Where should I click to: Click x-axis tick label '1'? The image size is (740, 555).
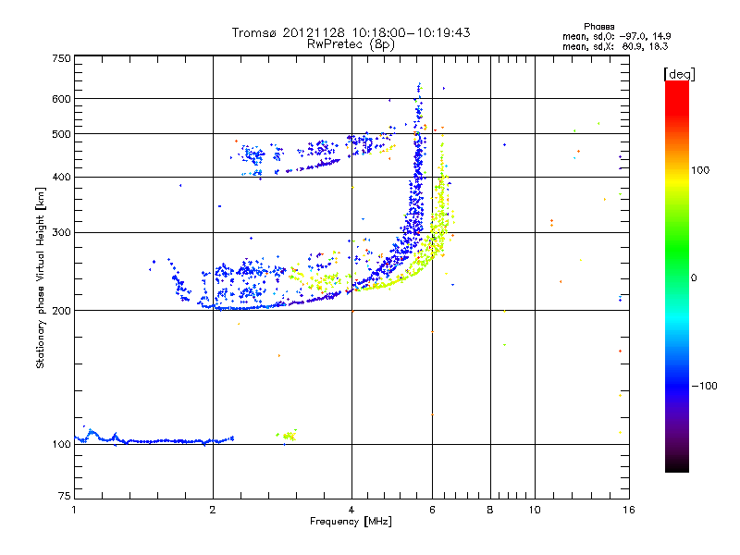coord(74,510)
